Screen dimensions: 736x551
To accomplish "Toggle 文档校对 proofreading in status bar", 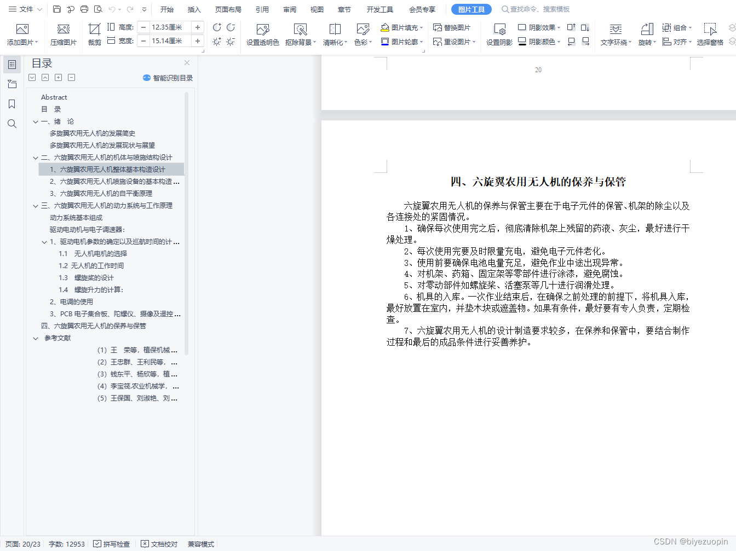I will pyautogui.click(x=159, y=544).
